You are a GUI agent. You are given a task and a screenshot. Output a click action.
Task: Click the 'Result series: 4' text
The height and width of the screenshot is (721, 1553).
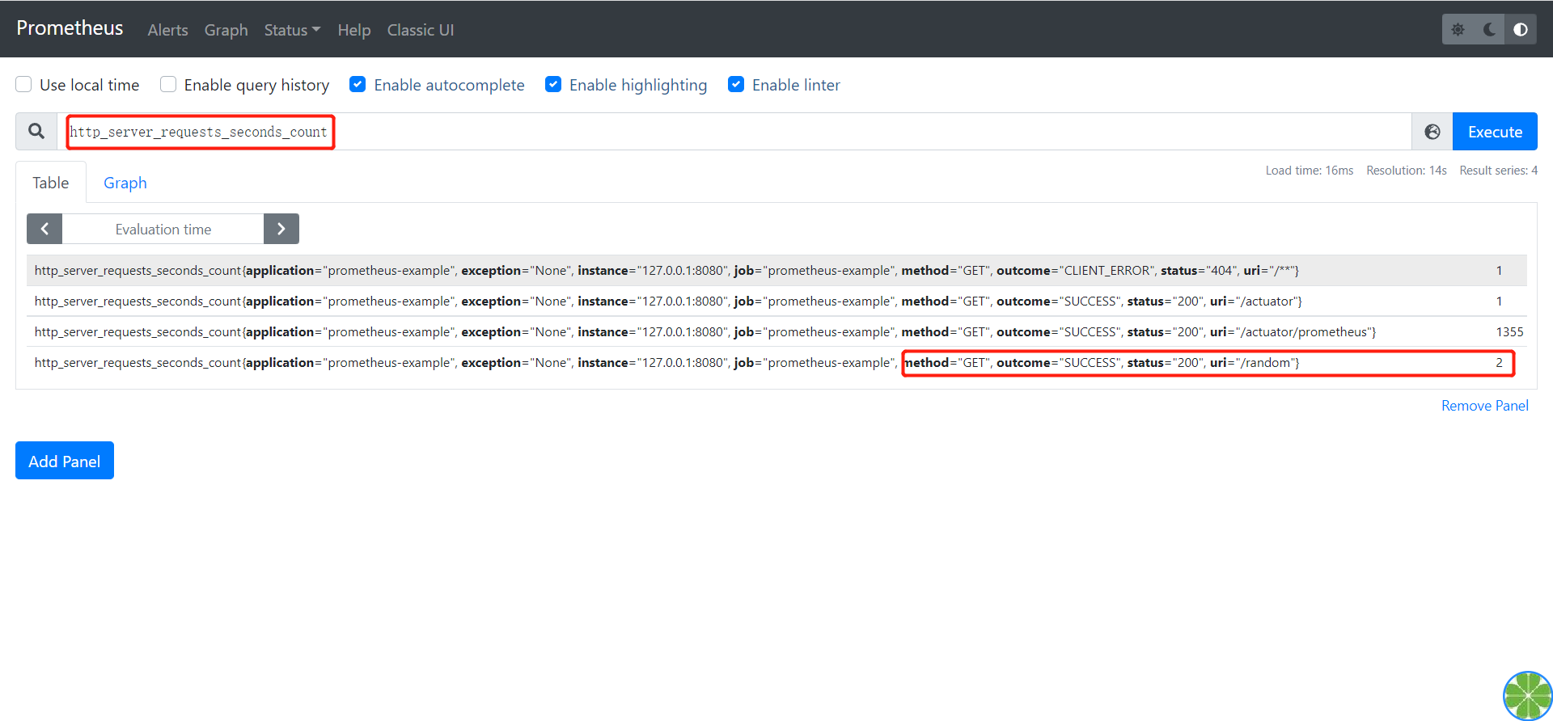[1498, 171]
